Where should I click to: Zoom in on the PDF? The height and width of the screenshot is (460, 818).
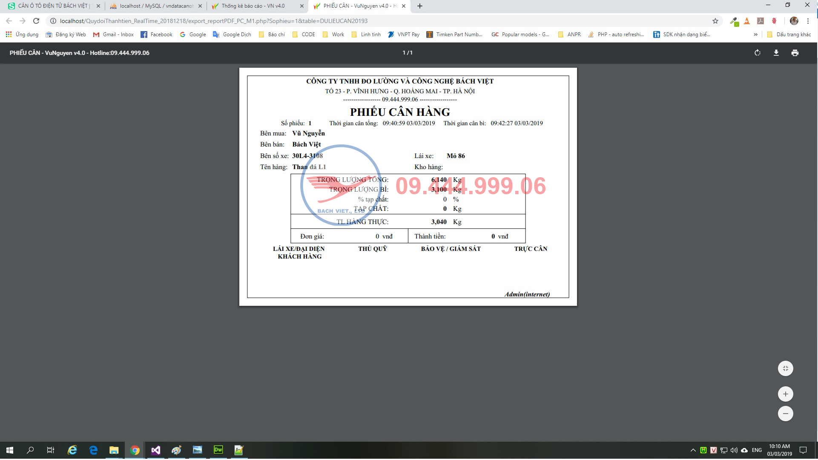[785, 394]
